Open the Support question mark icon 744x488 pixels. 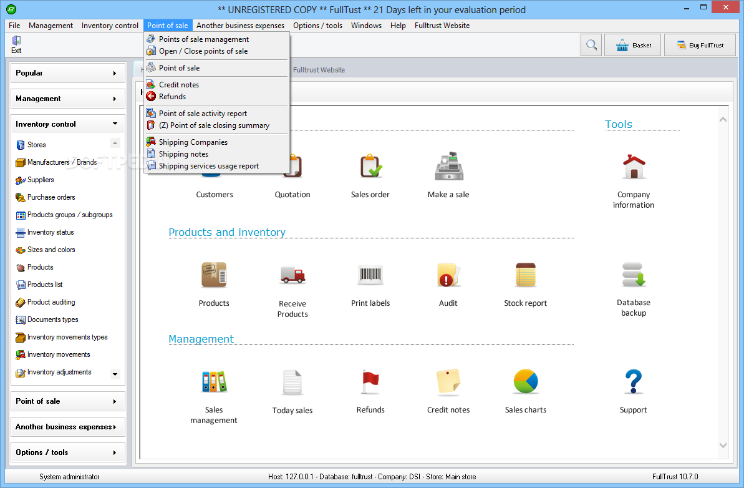tap(634, 382)
